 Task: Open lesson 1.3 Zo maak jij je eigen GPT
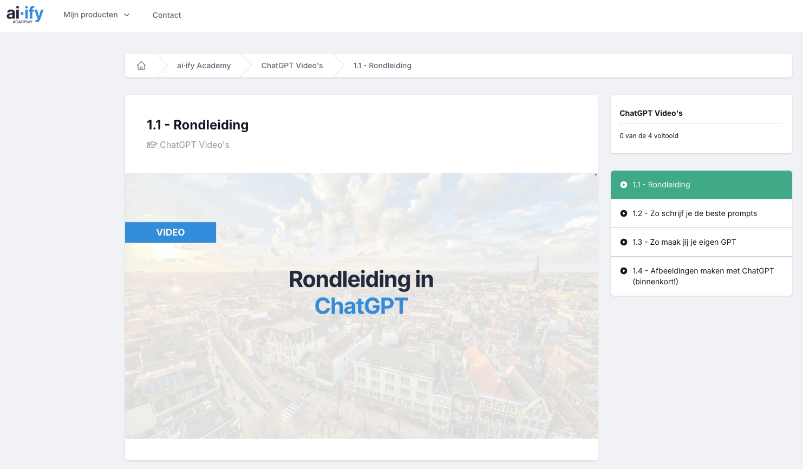click(x=684, y=242)
